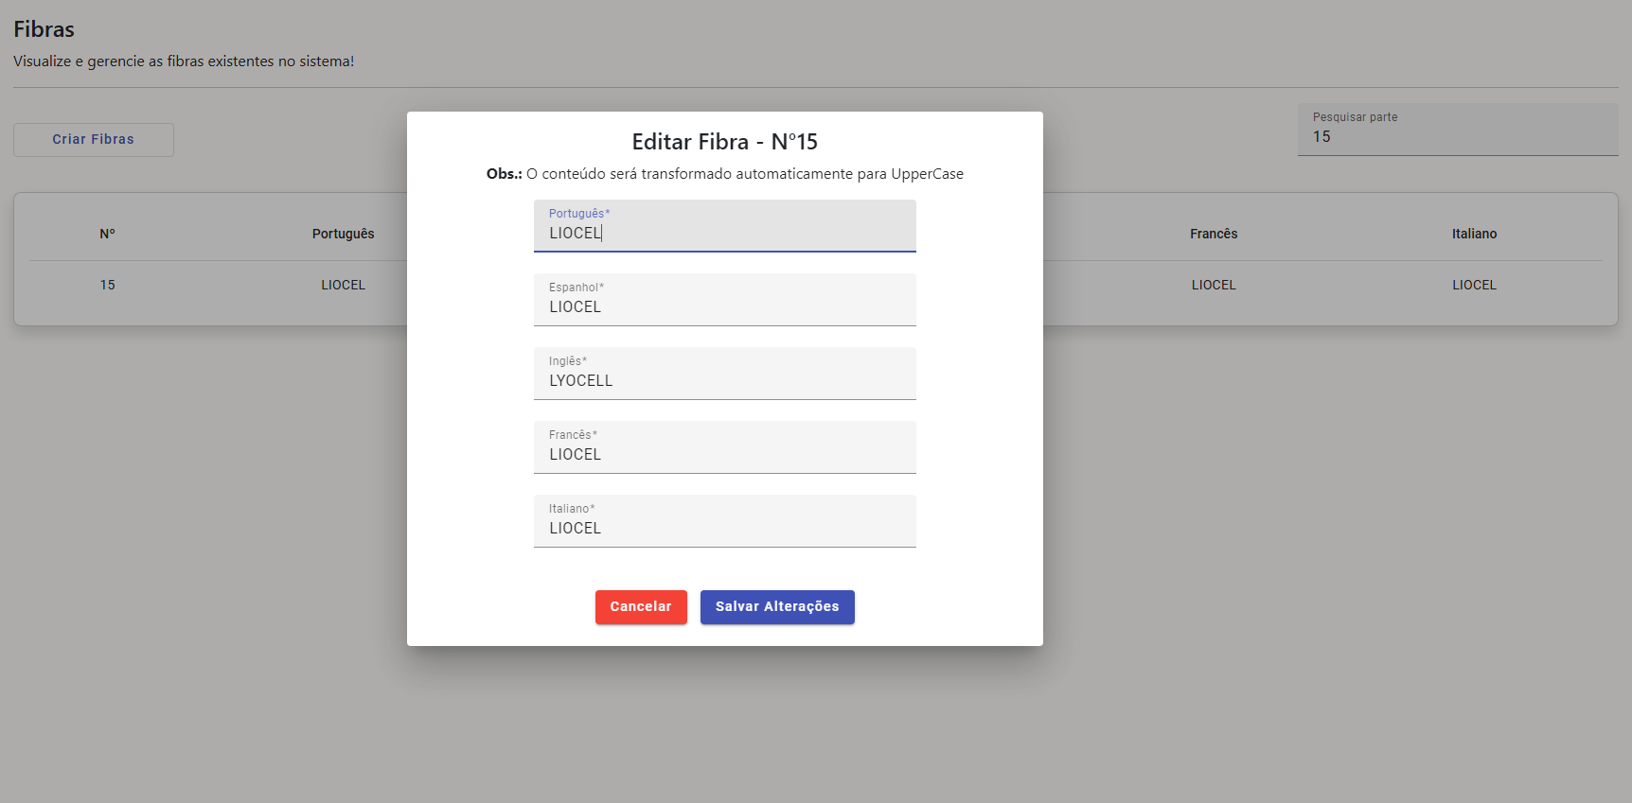
Task: Click LIOCEL in the table's Italiano column
Action: point(1474,285)
